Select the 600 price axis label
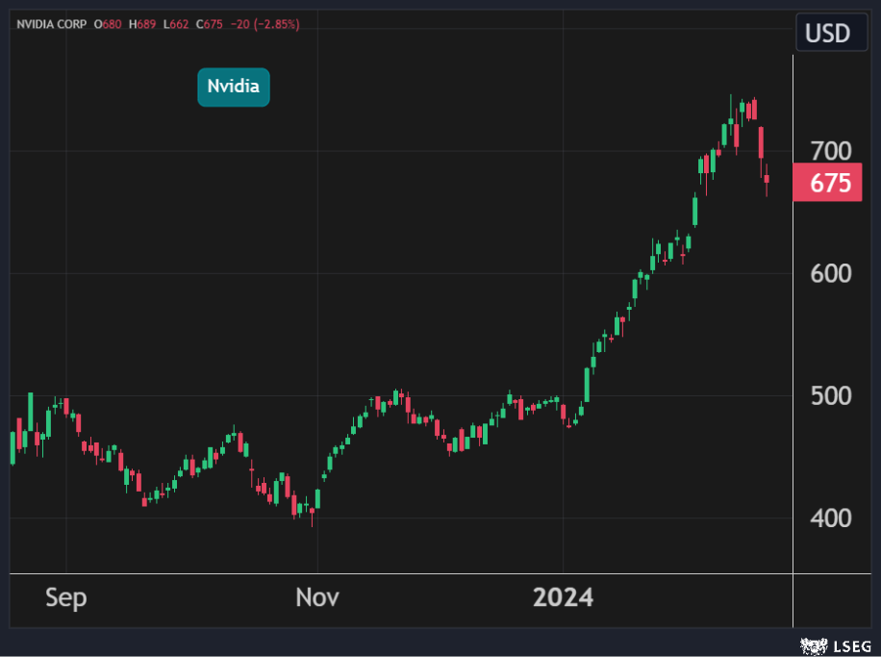 (x=831, y=273)
